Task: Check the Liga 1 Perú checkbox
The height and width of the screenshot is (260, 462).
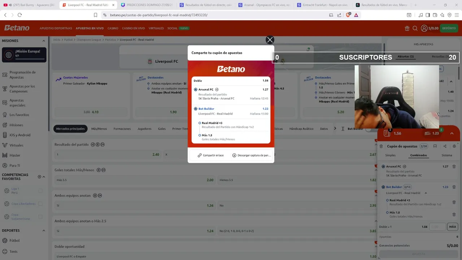Action: [40, 191]
